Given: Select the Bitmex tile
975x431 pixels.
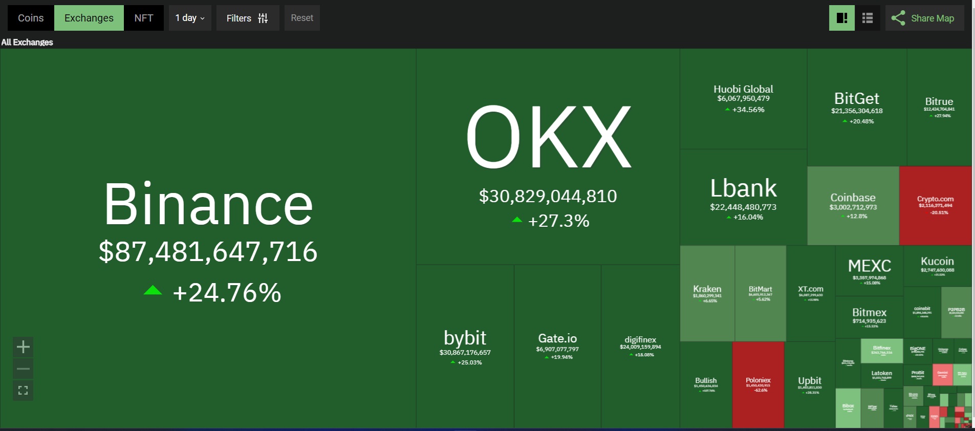Looking at the screenshot, I should pos(870,317).
